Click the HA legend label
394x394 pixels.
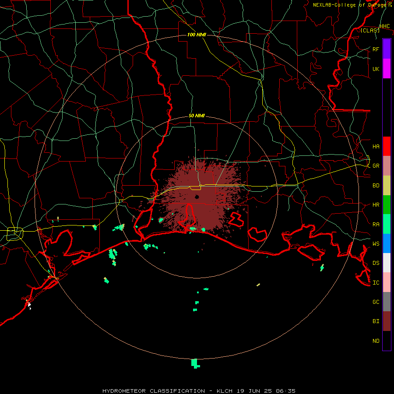coord(376,146)
